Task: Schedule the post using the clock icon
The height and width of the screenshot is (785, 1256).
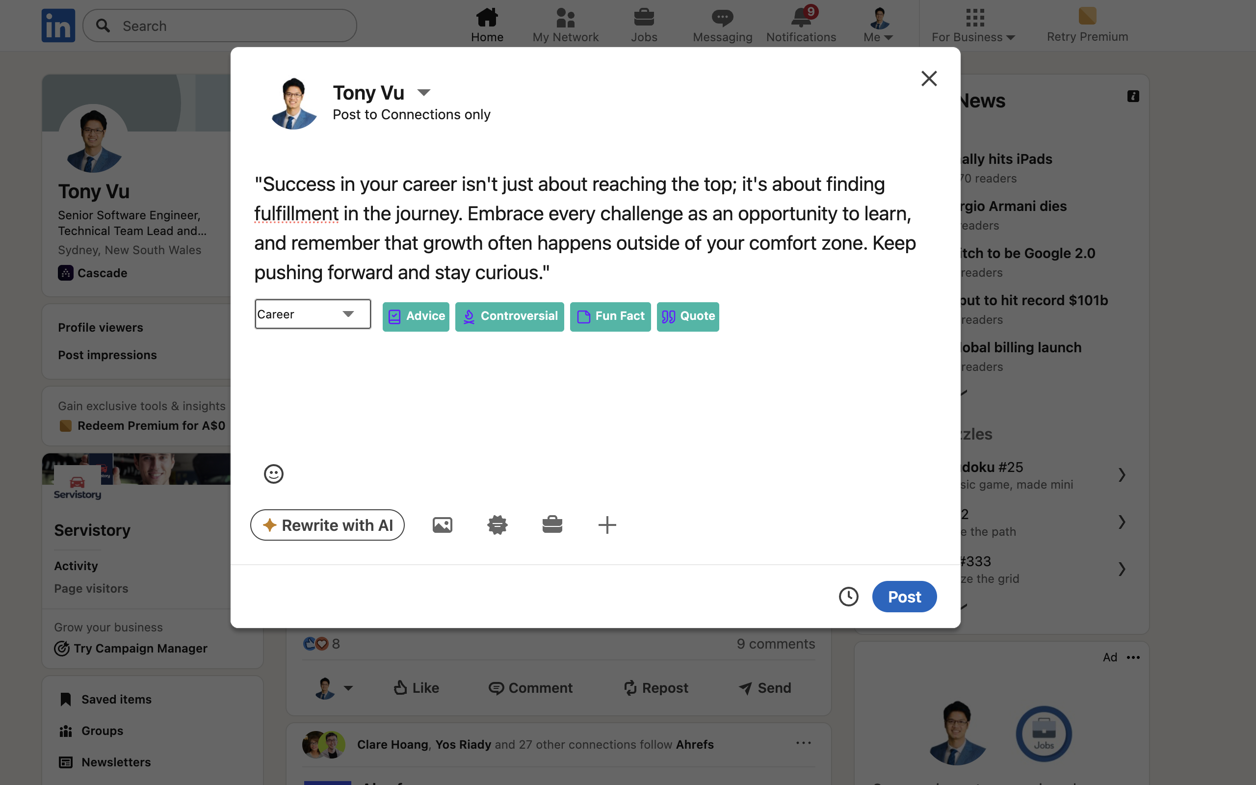Action: [x=849, y=597]
